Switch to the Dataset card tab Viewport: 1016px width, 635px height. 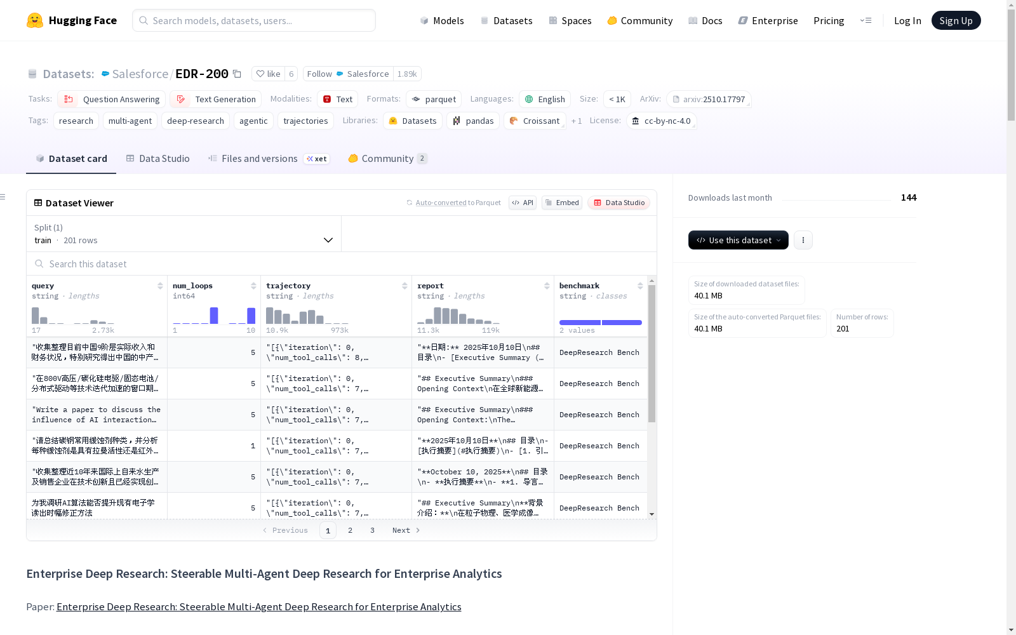71,159
